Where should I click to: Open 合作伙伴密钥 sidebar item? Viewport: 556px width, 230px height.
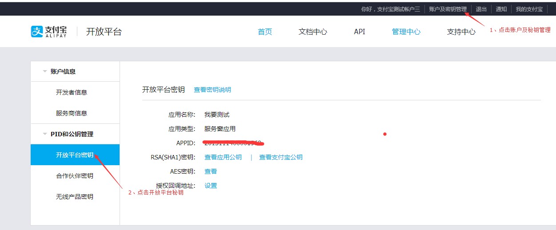pyautogui.click(x=75, y=176)
